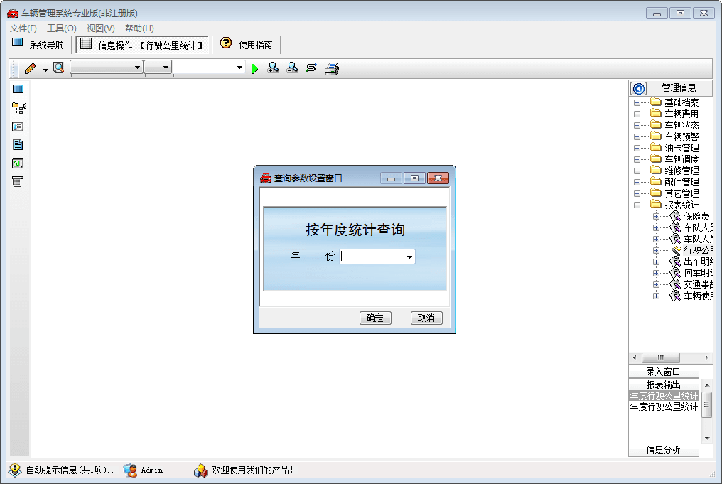The width and height of the screenshot is (722, 484).
Task: Click the blue back-arrow icon beside 管理信息
Action: (x=638, y=87)
